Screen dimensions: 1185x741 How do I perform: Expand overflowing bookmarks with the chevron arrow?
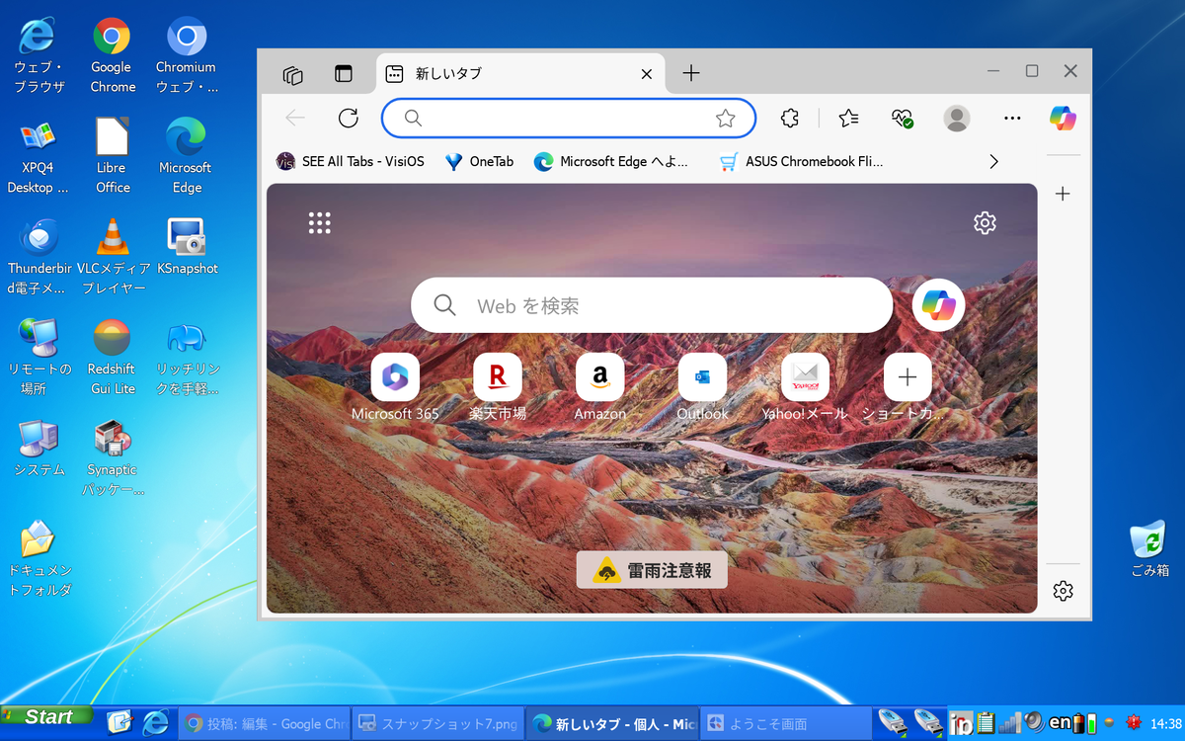pyautogui.click(x=993, y=161)
